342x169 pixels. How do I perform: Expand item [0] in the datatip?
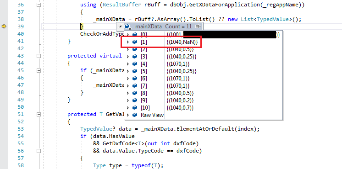128,35
